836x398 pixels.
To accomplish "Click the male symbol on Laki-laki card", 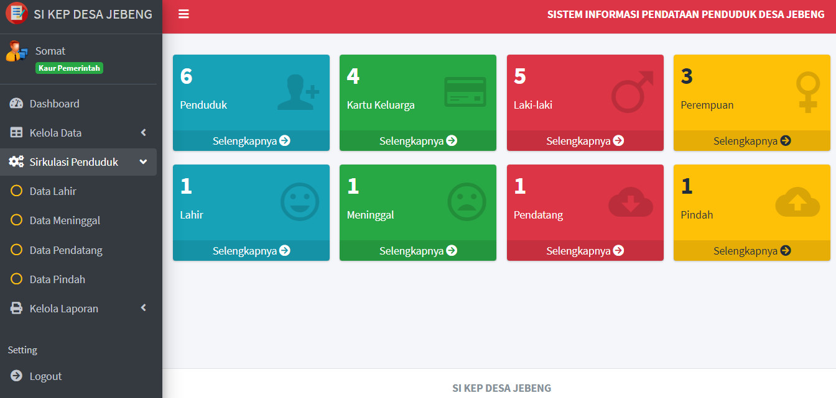I will (633, 91).
